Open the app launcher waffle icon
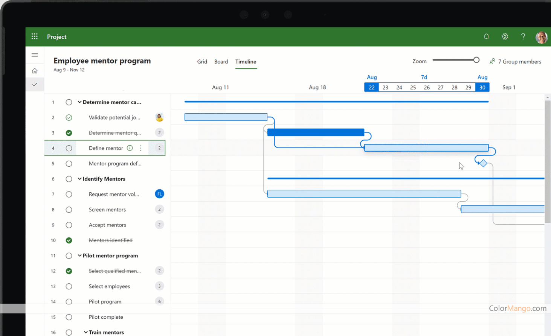The image size is (551, 336). click(35, 36)
